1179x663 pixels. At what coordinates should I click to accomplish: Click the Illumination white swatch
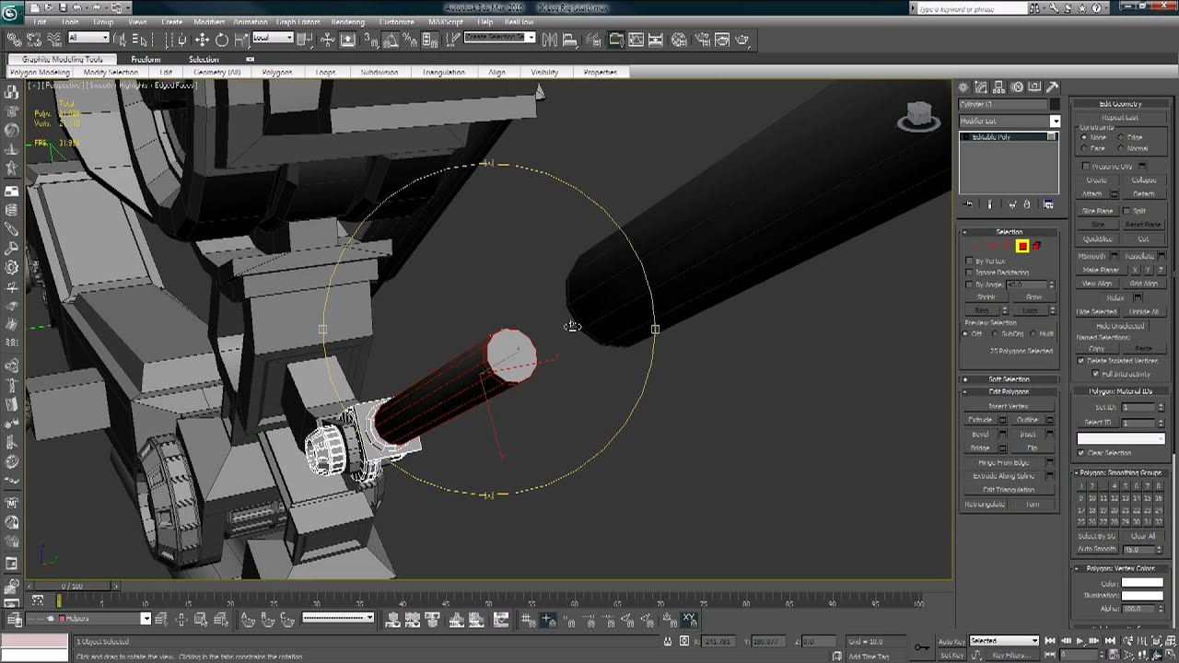(x=1142, y=596)
